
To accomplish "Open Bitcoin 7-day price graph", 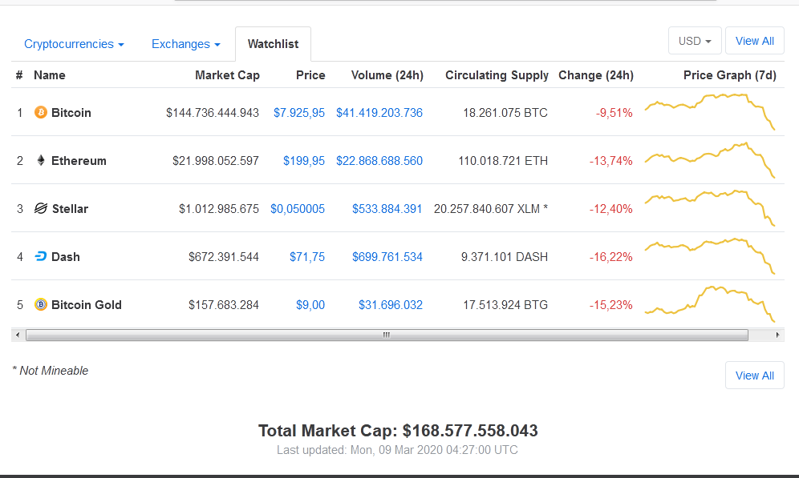I will pyautogui.click(x=710, y=112).
